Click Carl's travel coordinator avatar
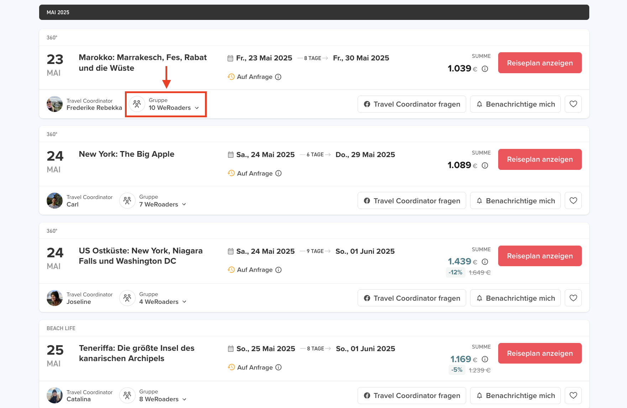The width and height of the screenshot is (627, 408). (x=54, y=201)
